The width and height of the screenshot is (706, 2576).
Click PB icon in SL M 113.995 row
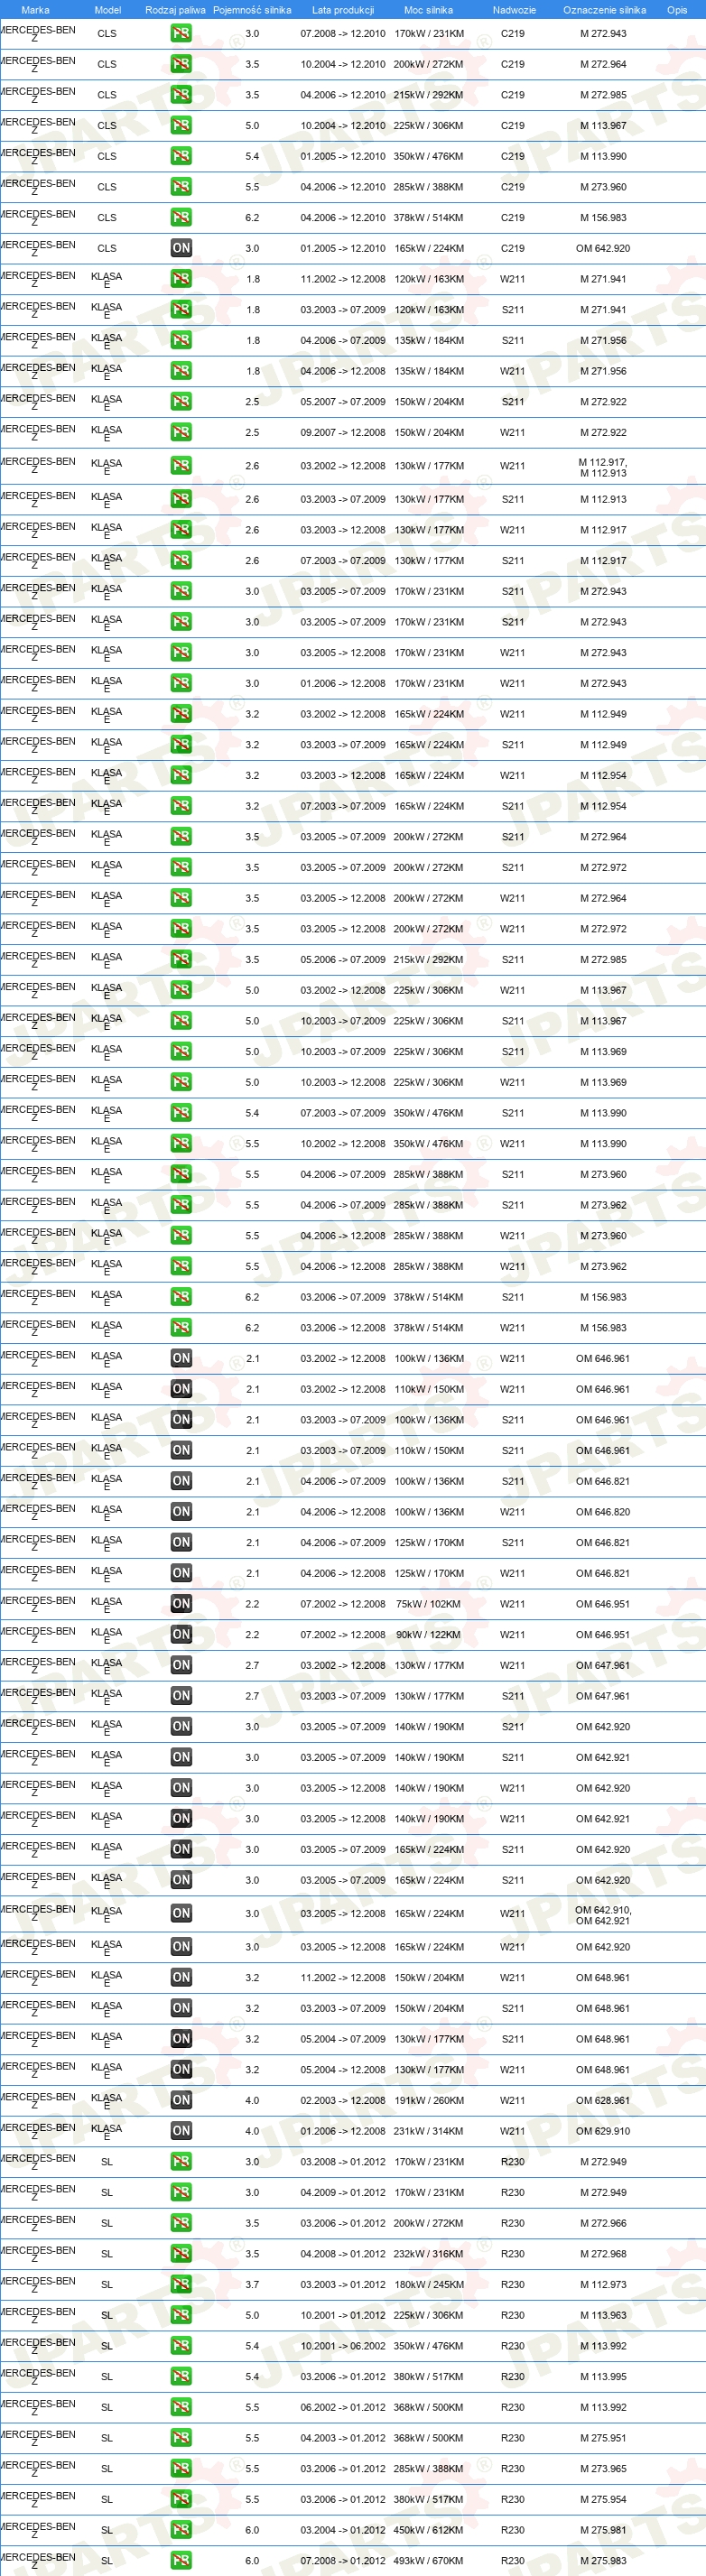click(181, 2376)
